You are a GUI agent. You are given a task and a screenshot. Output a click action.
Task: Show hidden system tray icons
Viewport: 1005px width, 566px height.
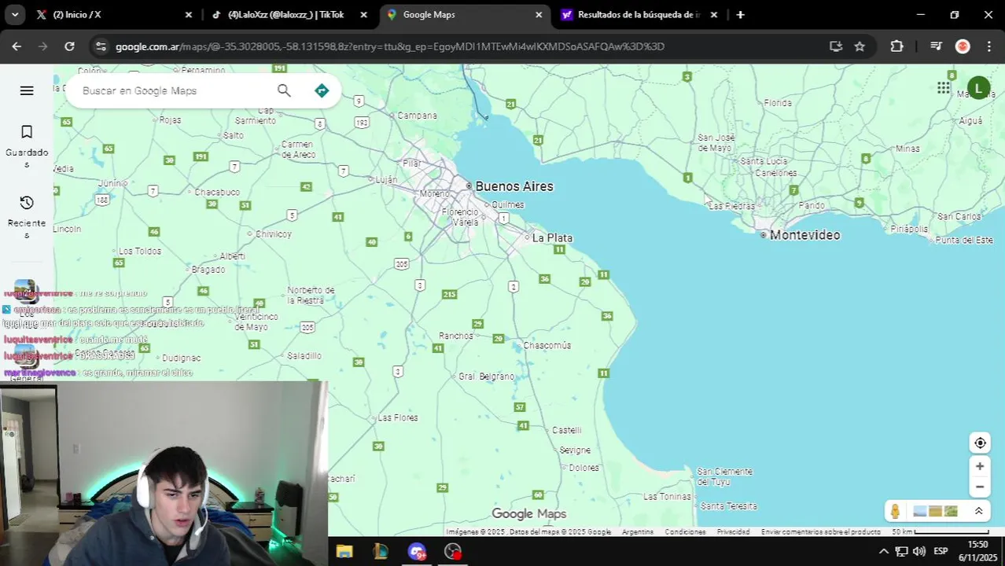(x=883, y=551)
